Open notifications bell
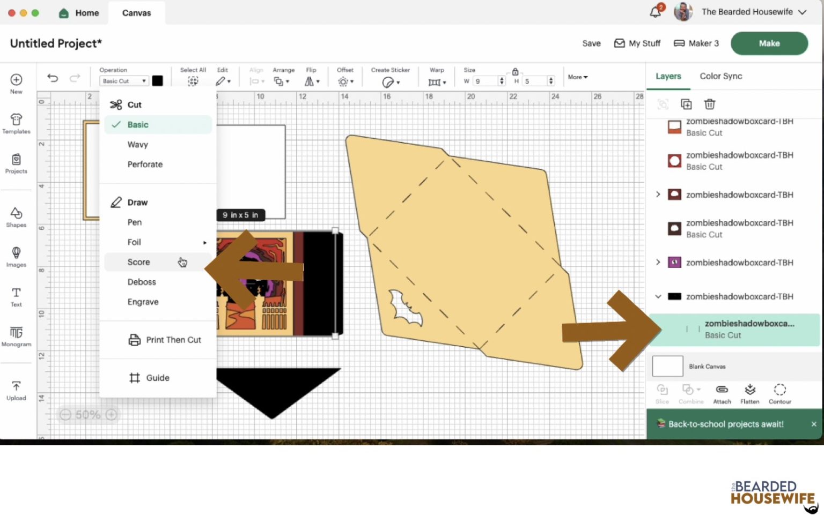Screen dimensions: 824x523 coord(655,12)
